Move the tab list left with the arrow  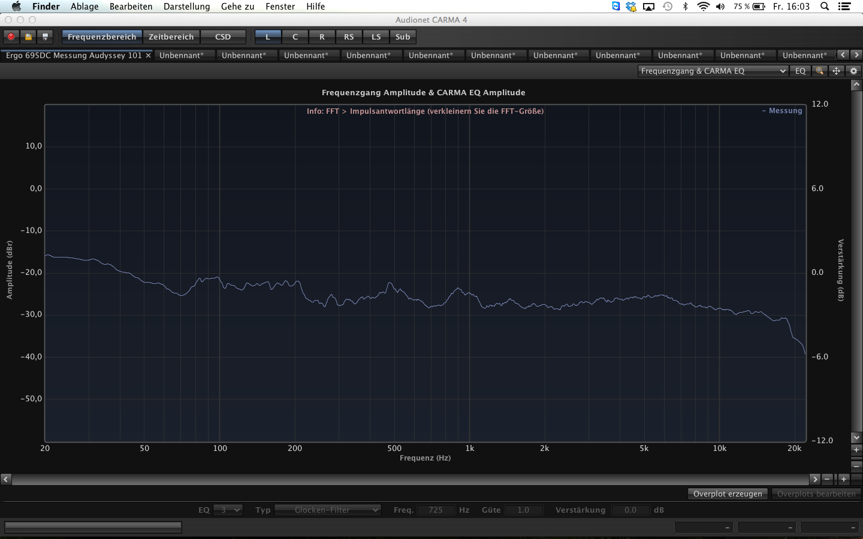[x=843, y=54]
